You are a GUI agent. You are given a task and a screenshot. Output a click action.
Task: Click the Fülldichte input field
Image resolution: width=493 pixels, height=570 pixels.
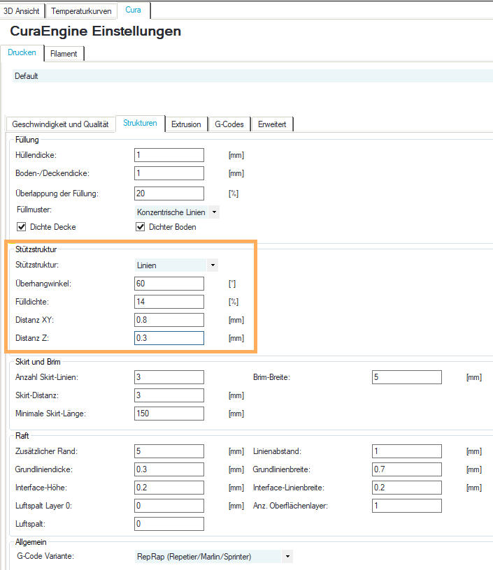[x=169, y=302]
